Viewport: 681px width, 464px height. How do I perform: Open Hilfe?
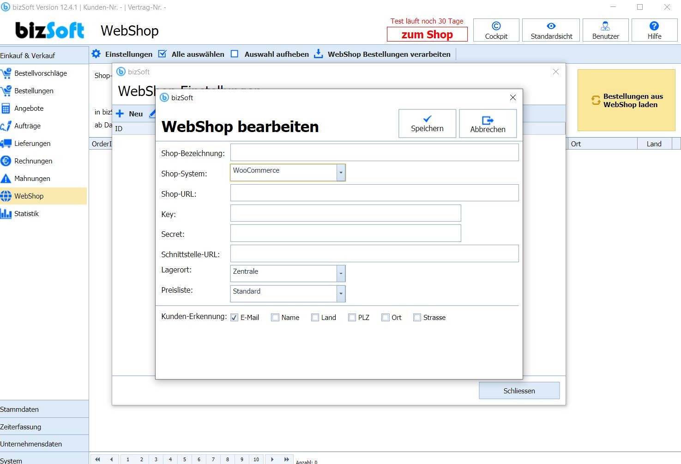654,30
